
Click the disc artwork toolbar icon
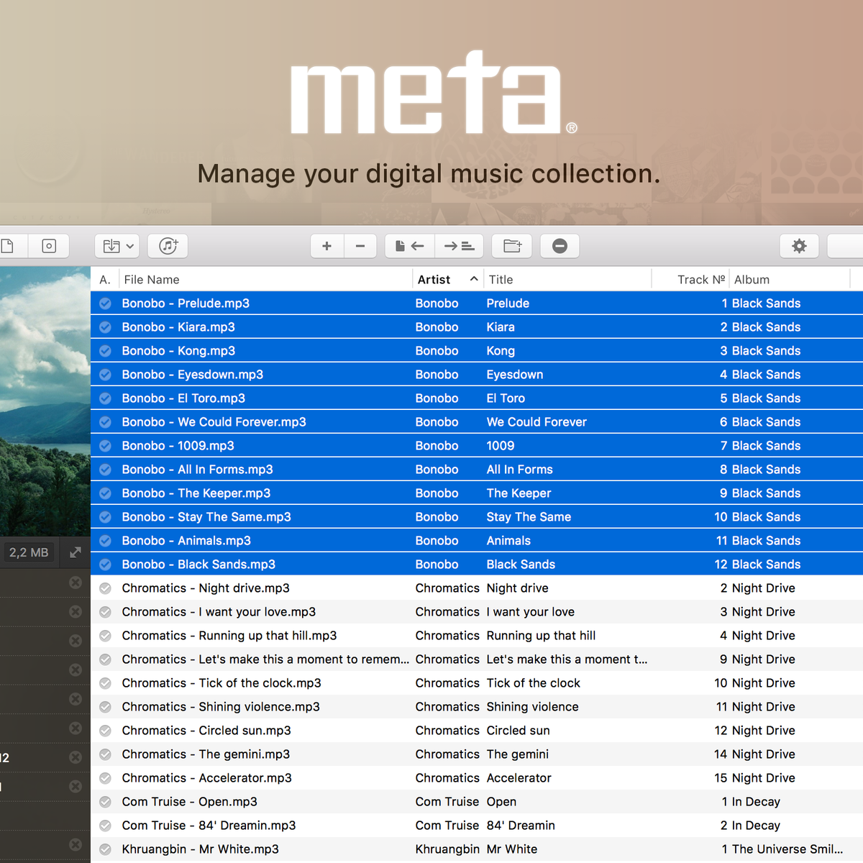click(48, 246)
